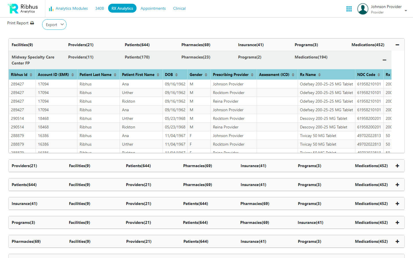
Task: Open the Export dropdown
Action: pyautogui.click(x=54, y=25)
